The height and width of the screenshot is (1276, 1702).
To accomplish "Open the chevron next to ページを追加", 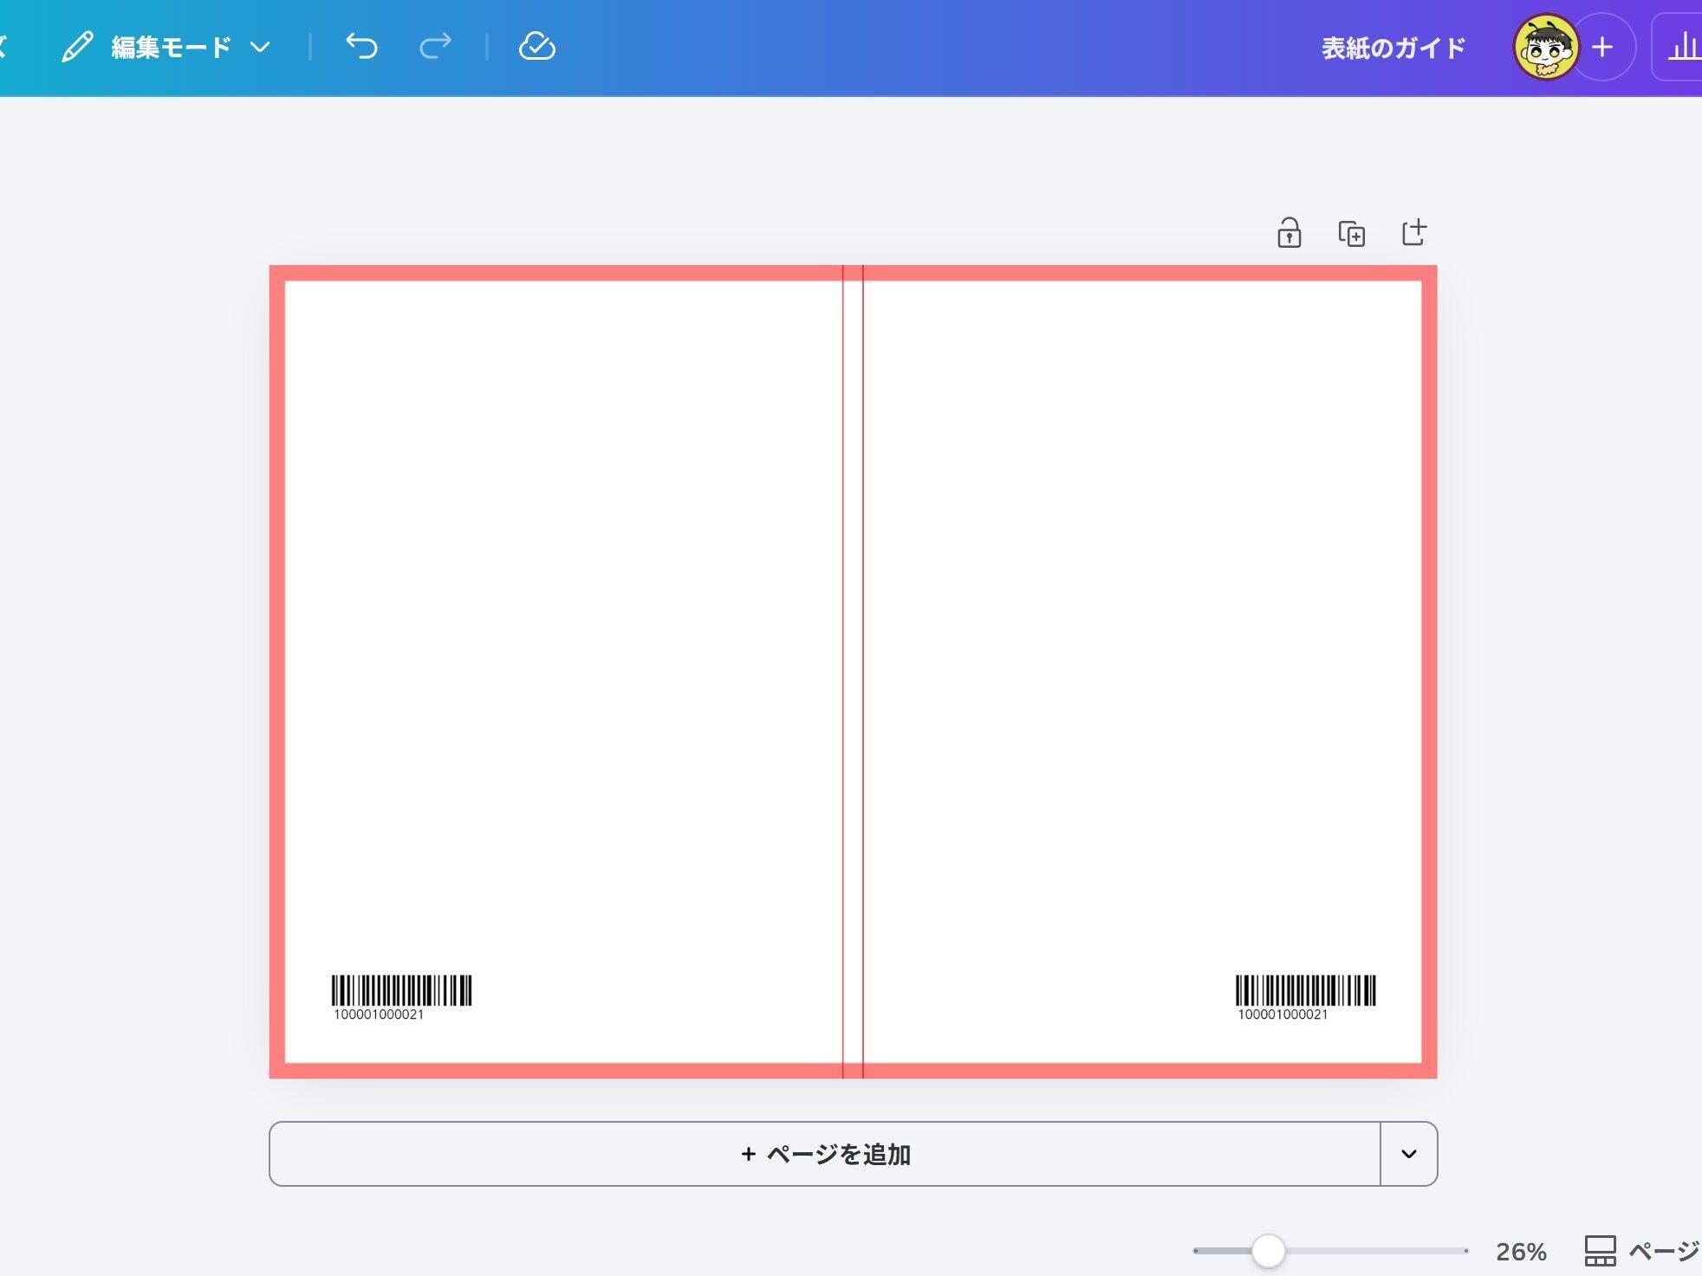I will click(1409, 1154).
